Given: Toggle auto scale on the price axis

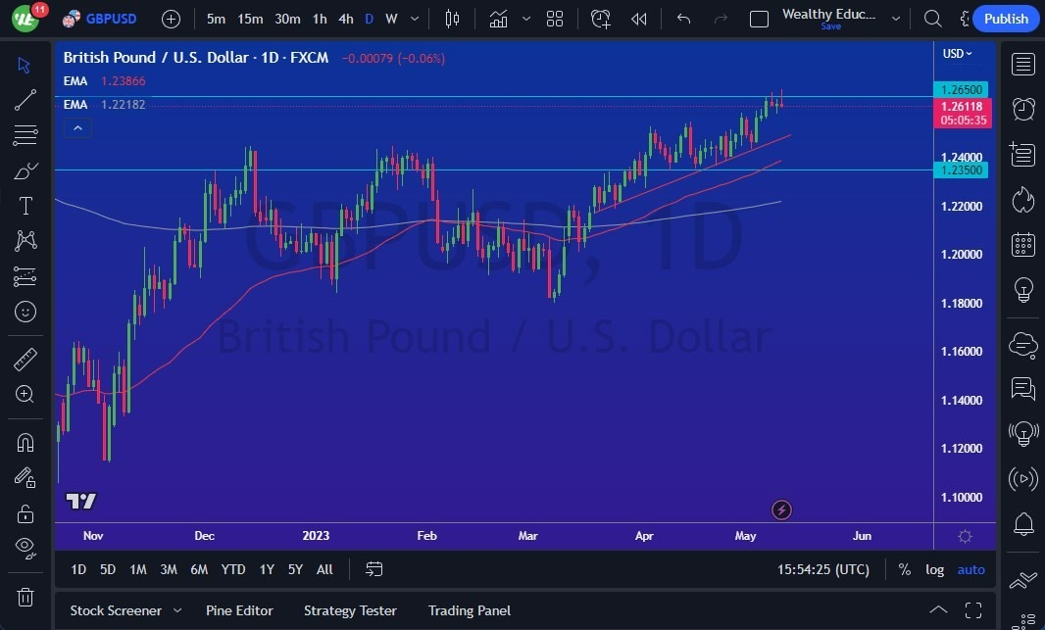Looking at the screenshot, I should pos(970,569).
